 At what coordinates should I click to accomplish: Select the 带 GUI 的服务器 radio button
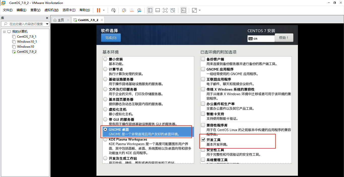pyautogui.click(x=105, y=119)
